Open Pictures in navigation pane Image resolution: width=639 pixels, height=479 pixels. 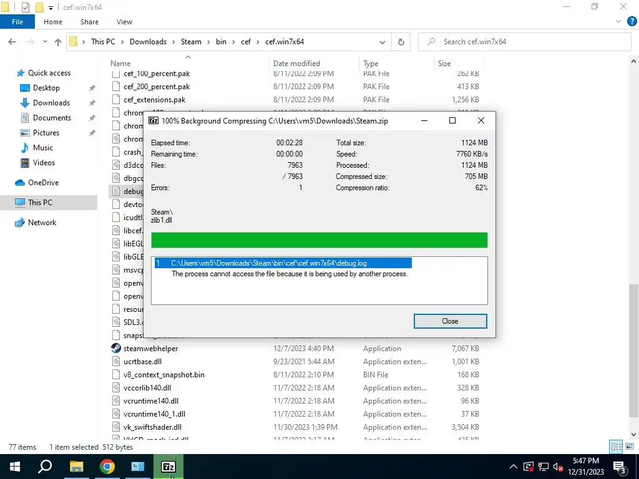[x=46, y=133]
